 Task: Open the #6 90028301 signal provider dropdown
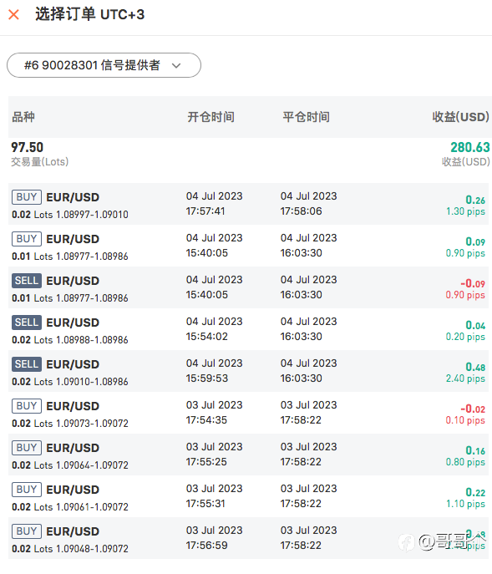[x=104, y=65]
